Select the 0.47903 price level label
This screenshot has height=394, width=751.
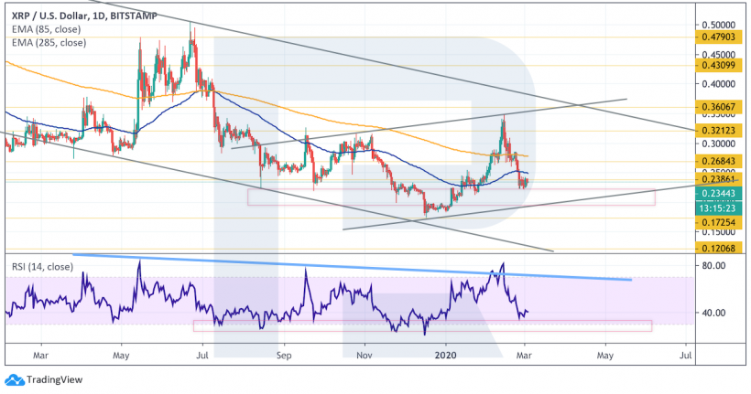[718, 37]
